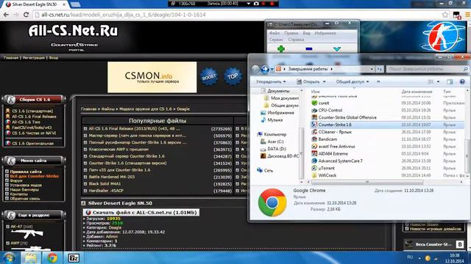
Task: Click Explorer back navigation arrow
Action: 255,69
